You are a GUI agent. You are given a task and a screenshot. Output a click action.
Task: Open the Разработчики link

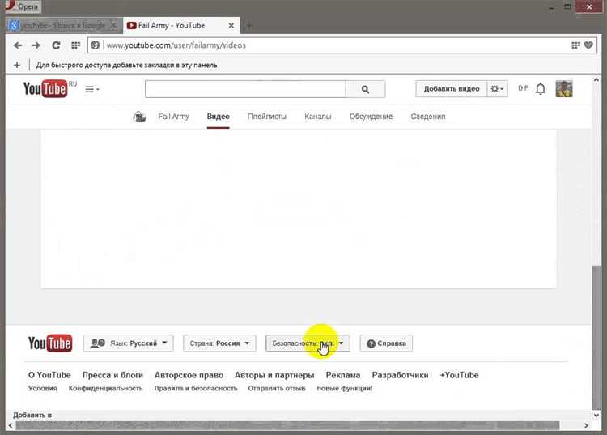click(401, 375)
